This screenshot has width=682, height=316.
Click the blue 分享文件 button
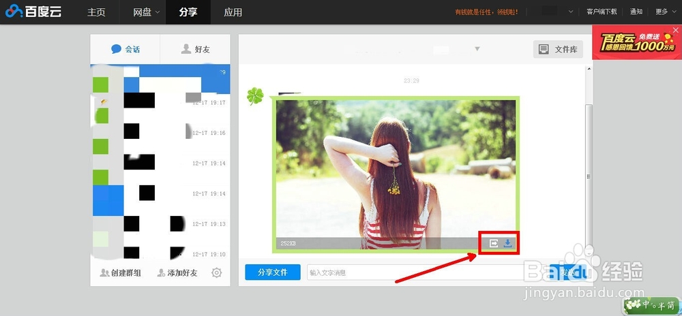pyautogui.click(x=273, y=272)
